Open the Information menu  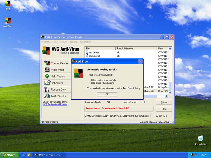85,42
